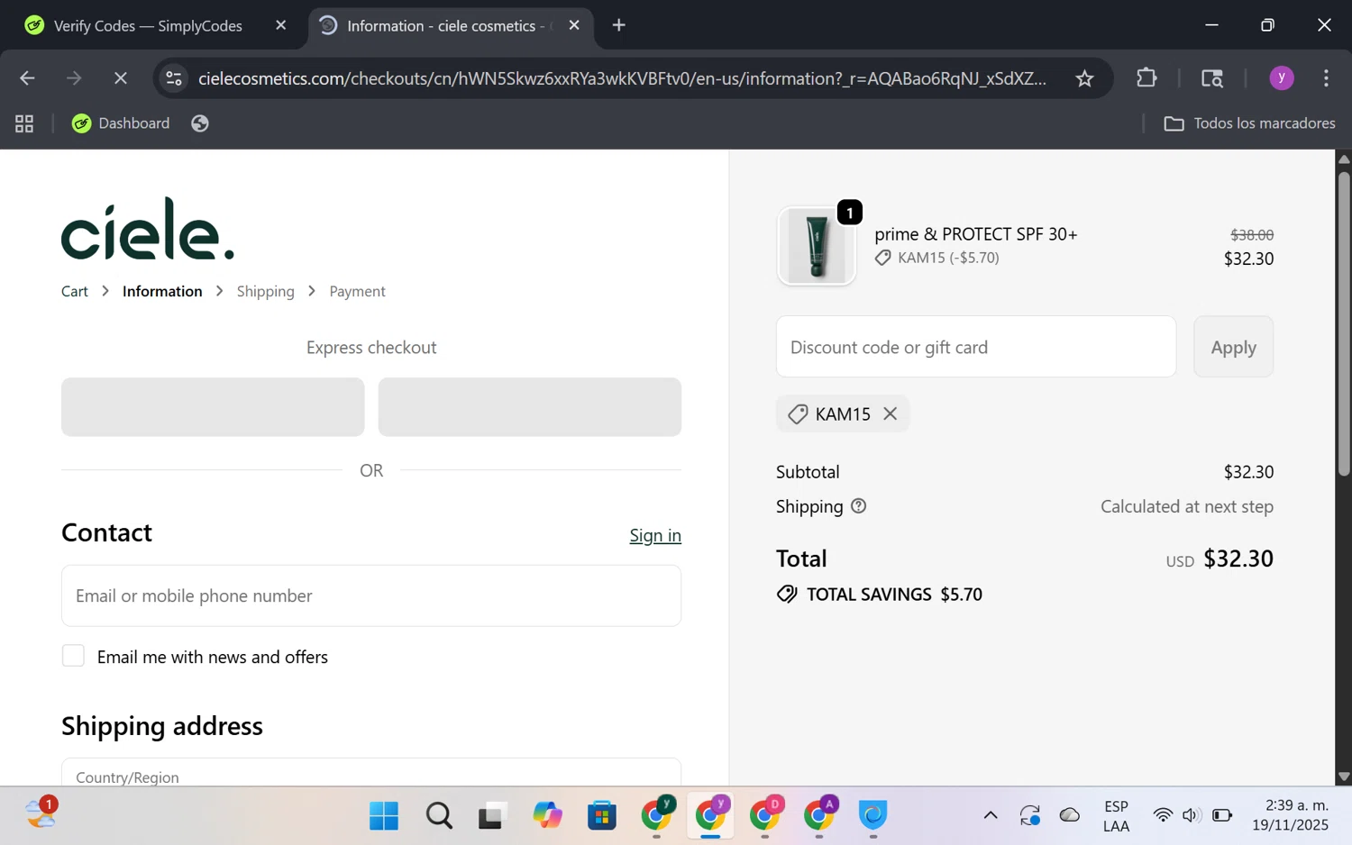Click the page vertical scrollbar
Screen dimensions: 1352x845
[1344, 323]
